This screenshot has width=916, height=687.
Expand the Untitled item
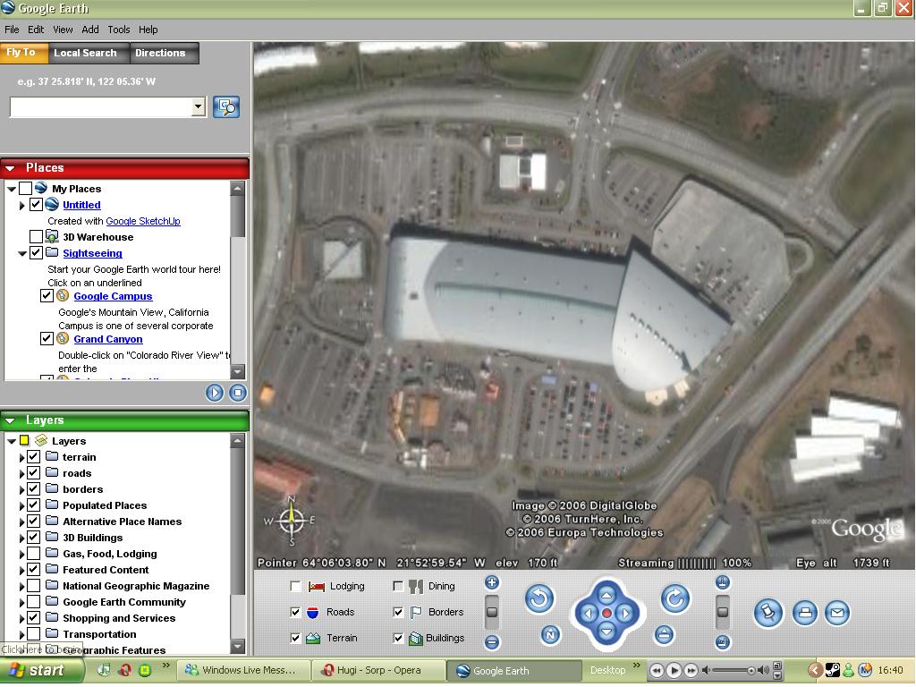point(22,205)
